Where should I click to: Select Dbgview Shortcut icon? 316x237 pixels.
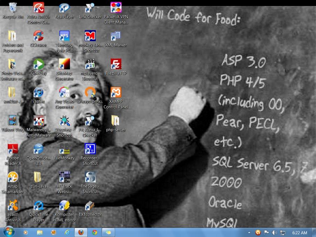[64, 121]
